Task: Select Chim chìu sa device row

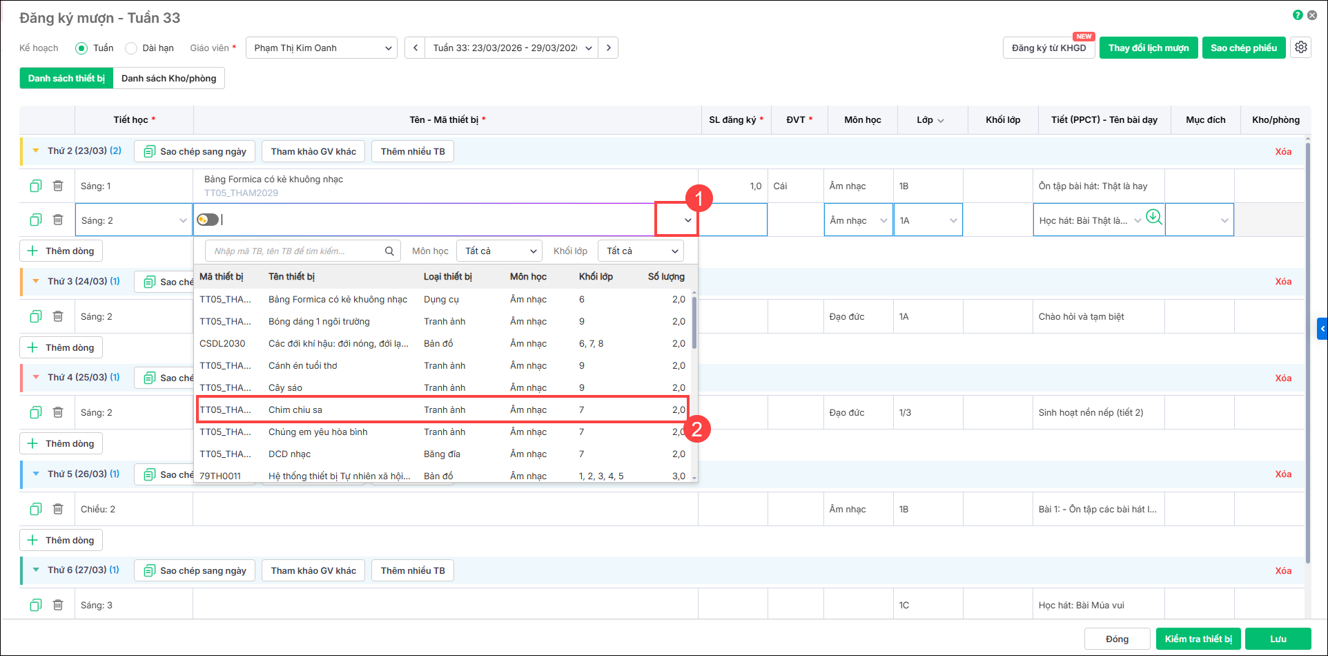Action: (x=442, y=409)
